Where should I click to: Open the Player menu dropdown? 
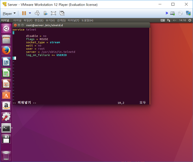[9, 14]
